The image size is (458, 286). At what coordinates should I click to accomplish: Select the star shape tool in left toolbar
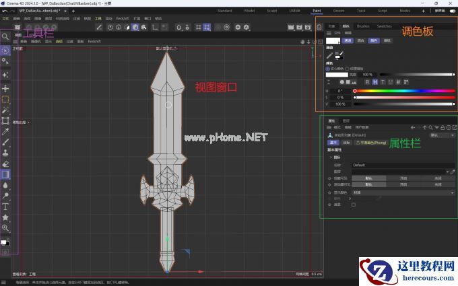[5, 217]
